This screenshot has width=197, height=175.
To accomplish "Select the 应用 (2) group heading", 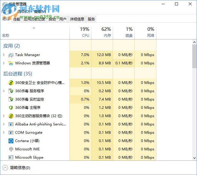I will (x=12, y=46).
